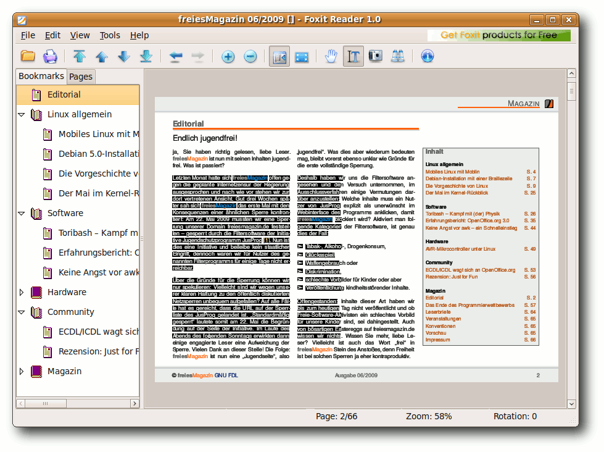Click the Software open book icon
This screenshot has height=452, width=604.
tap(36, 213)
